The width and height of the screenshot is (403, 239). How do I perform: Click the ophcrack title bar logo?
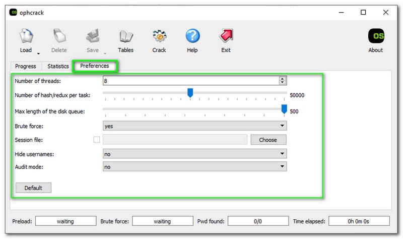coord(13,12)
